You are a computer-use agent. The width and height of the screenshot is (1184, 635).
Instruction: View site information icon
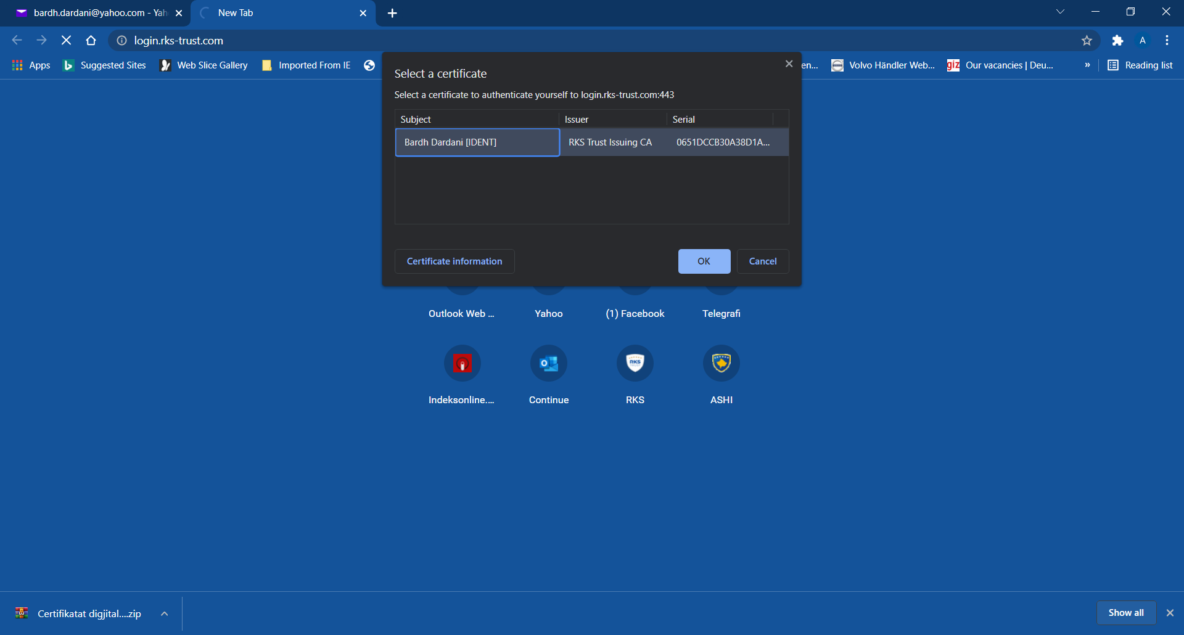tap(122, 41)
